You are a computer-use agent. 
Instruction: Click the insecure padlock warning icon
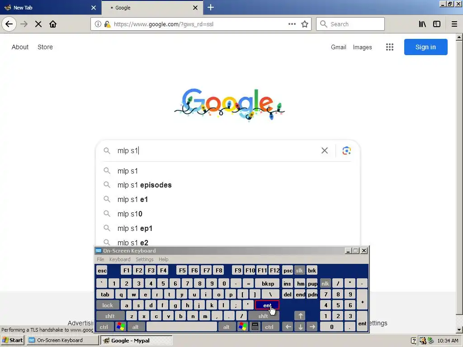point(108,24)
